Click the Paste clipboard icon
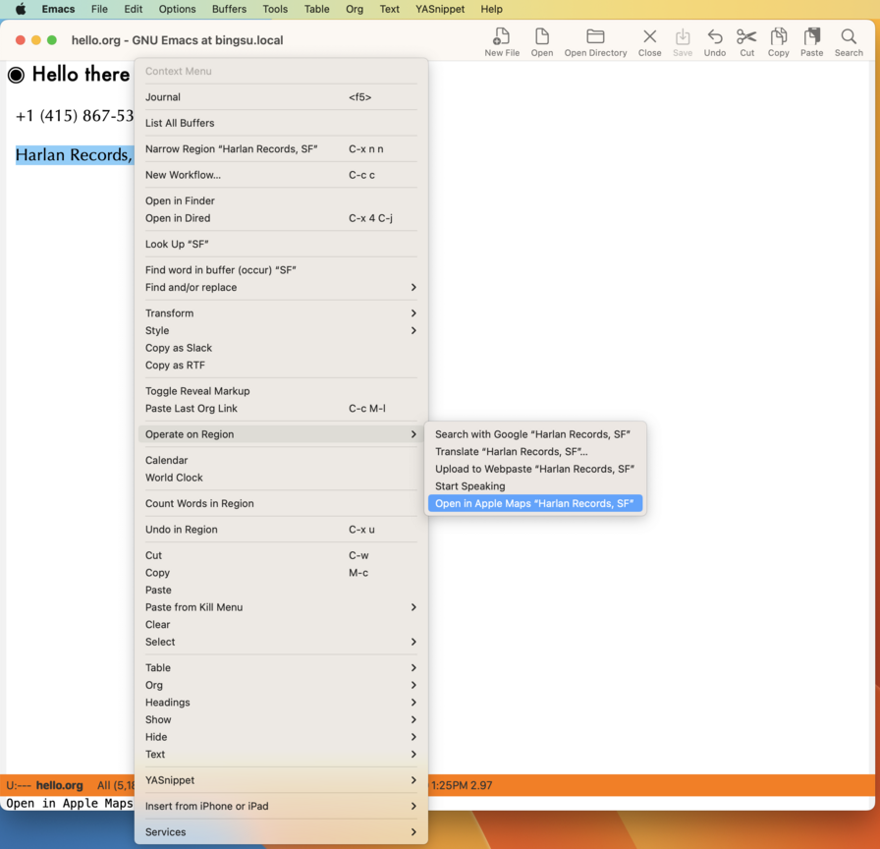Image resolution: width=880 pixels, height=849 pixels. pyautogui.click(x=811, y=37)
